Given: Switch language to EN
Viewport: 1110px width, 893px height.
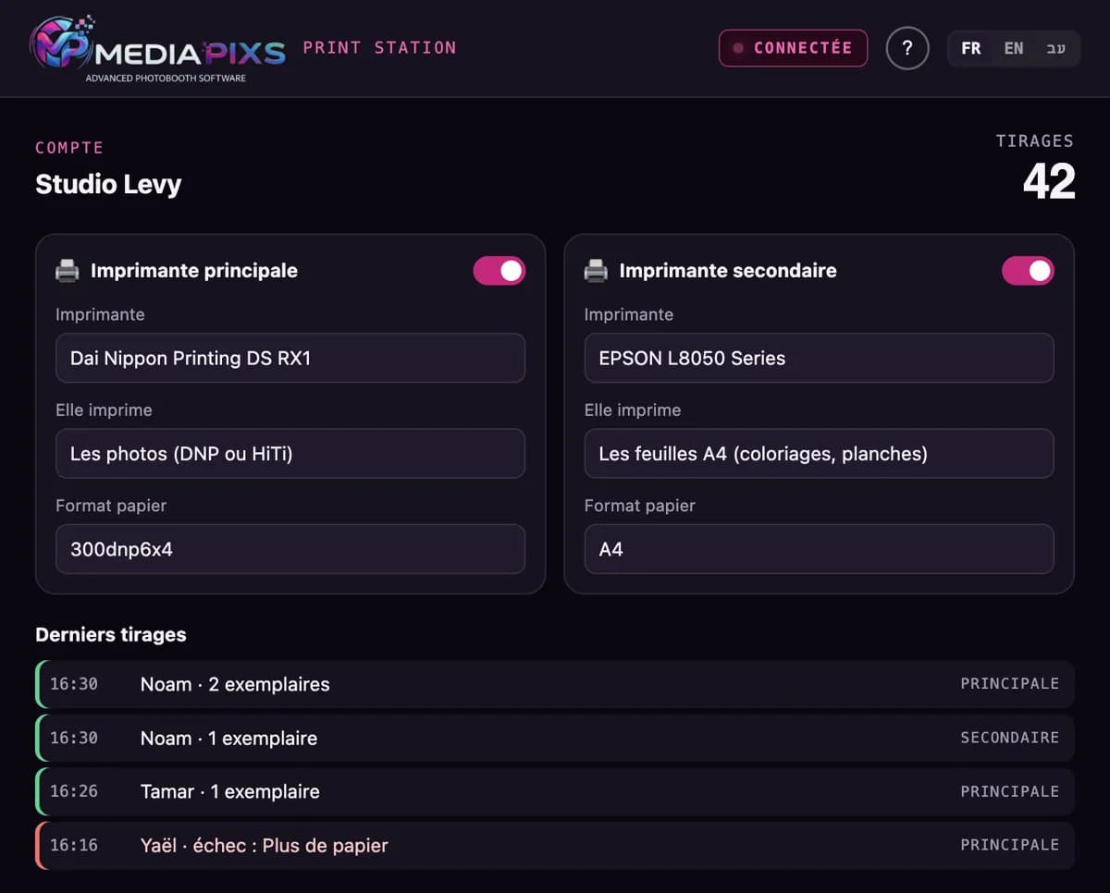Looking at the screenshot, I should [1014, 48].
